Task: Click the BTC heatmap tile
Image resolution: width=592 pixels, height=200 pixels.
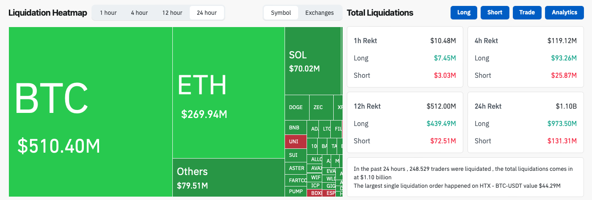Action: (90, 112)
